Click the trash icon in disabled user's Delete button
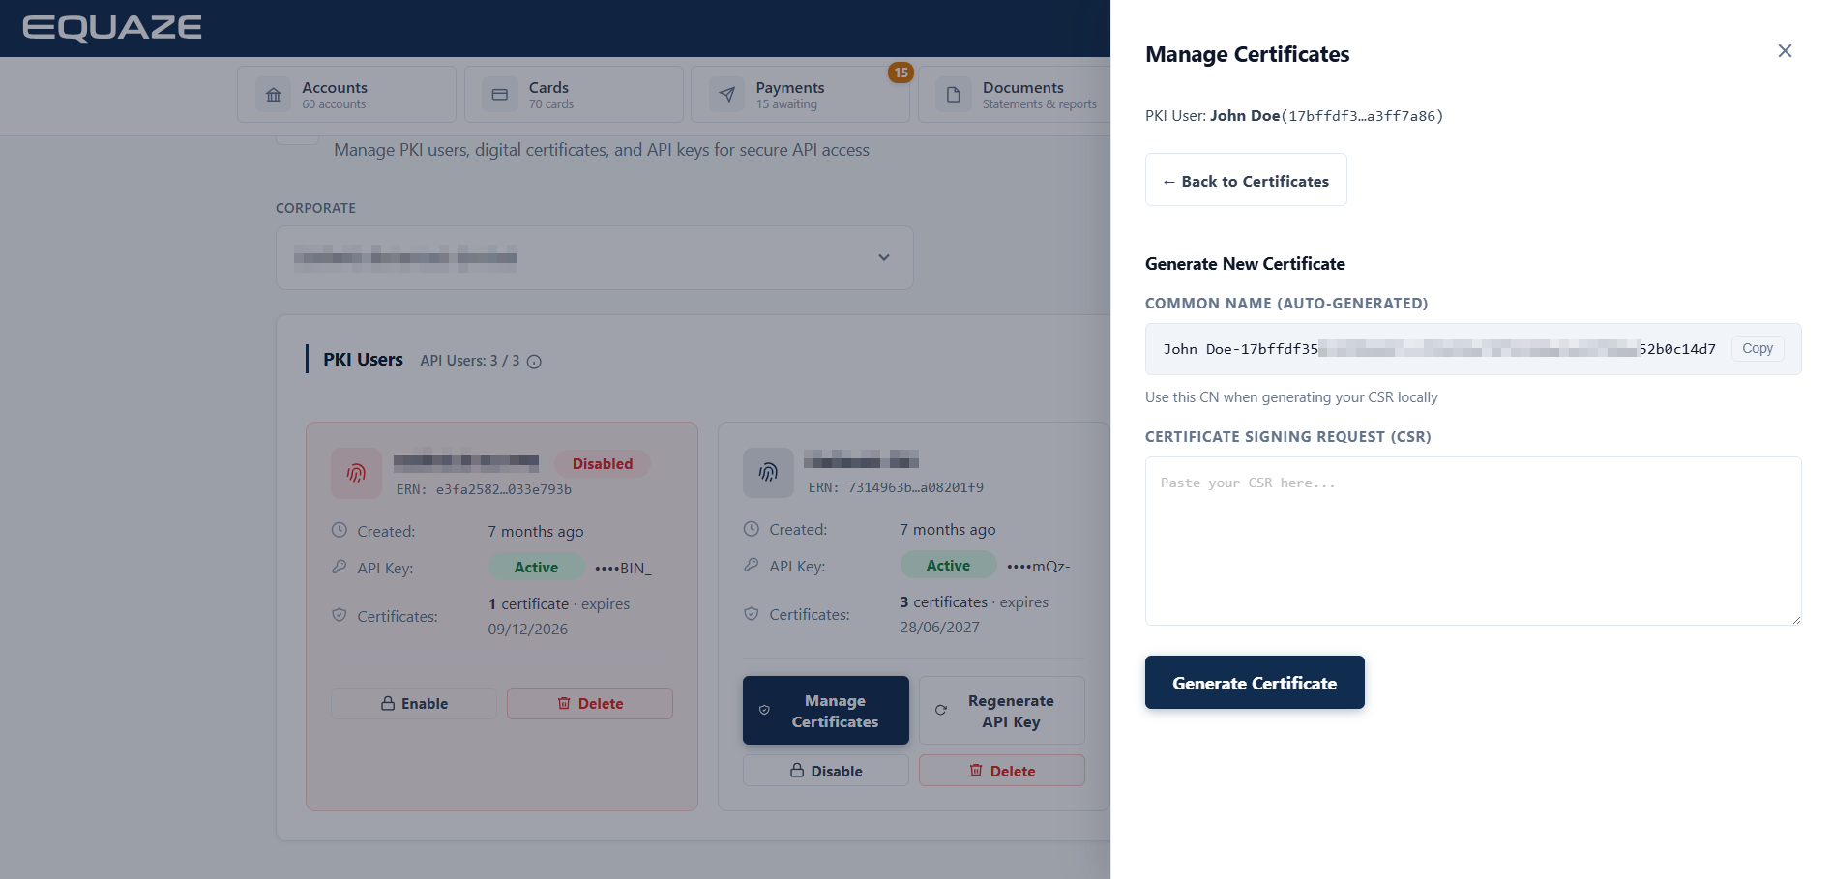Viewport: 1832px width, 879px height. [x=564, y=703]
